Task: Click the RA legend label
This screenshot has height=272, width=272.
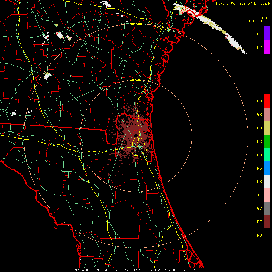Action: click(259, 155)
